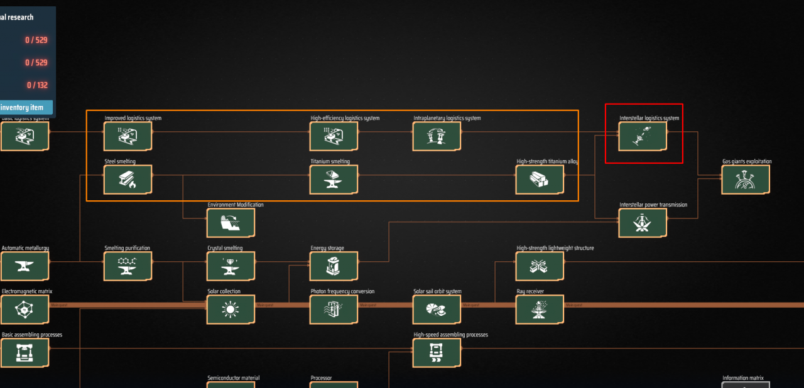This screenshot has width=804, height=388.
Task: Select High-strength lightweight structure technology
Action: coord(540,266)
